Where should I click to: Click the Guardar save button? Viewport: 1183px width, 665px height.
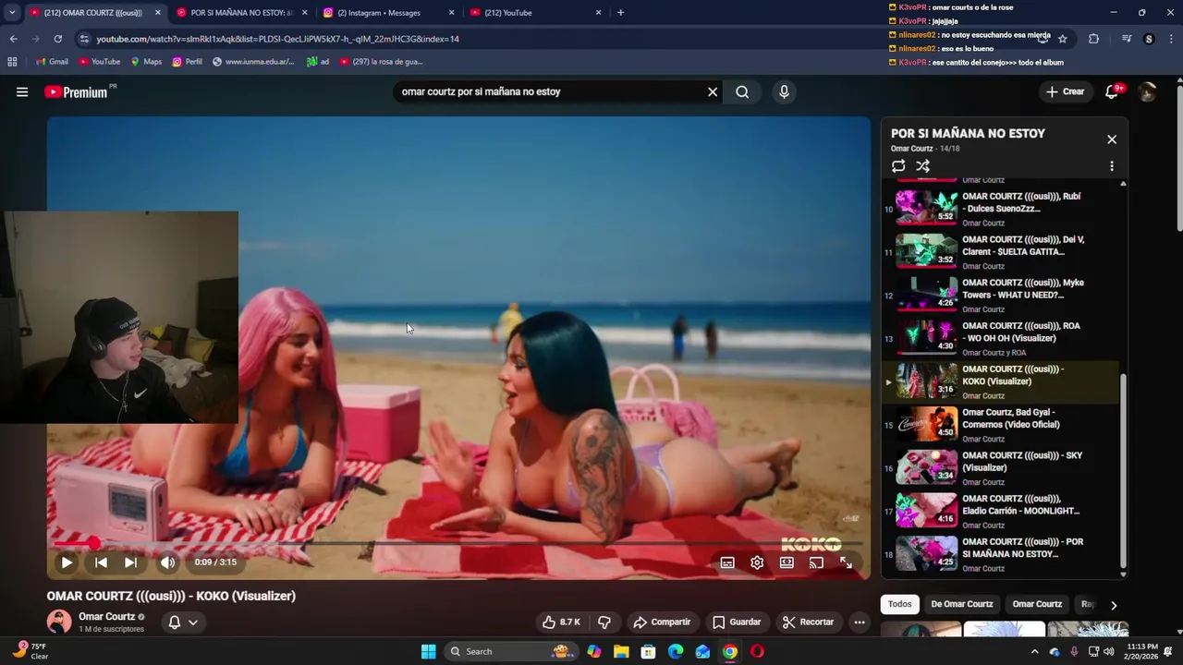tap(737, 623)
